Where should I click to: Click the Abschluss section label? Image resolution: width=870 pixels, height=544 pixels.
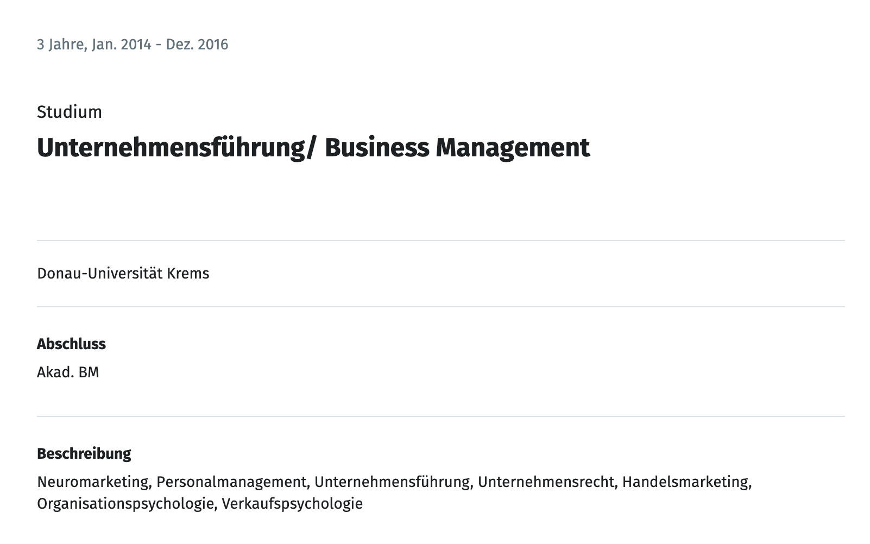pos(71,344)
